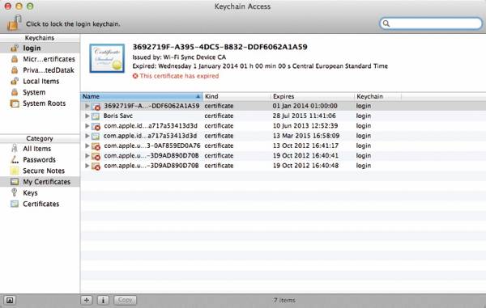The image size is (486, 308).
Task: Click expired certificate icon of 3692719F-A...-DDF6062A1A59 row
Action: click(x=96, y=107)
